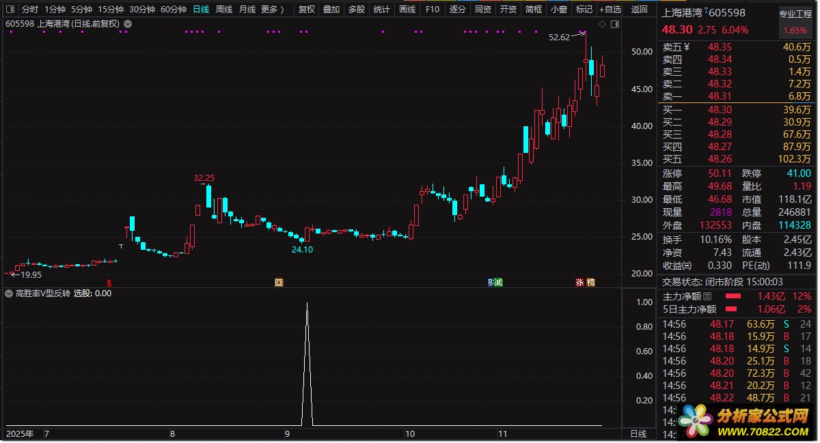This screenshot has width=820, height=443.
Task: Click list icon beside 主力净额
Action: click(707, 296)
